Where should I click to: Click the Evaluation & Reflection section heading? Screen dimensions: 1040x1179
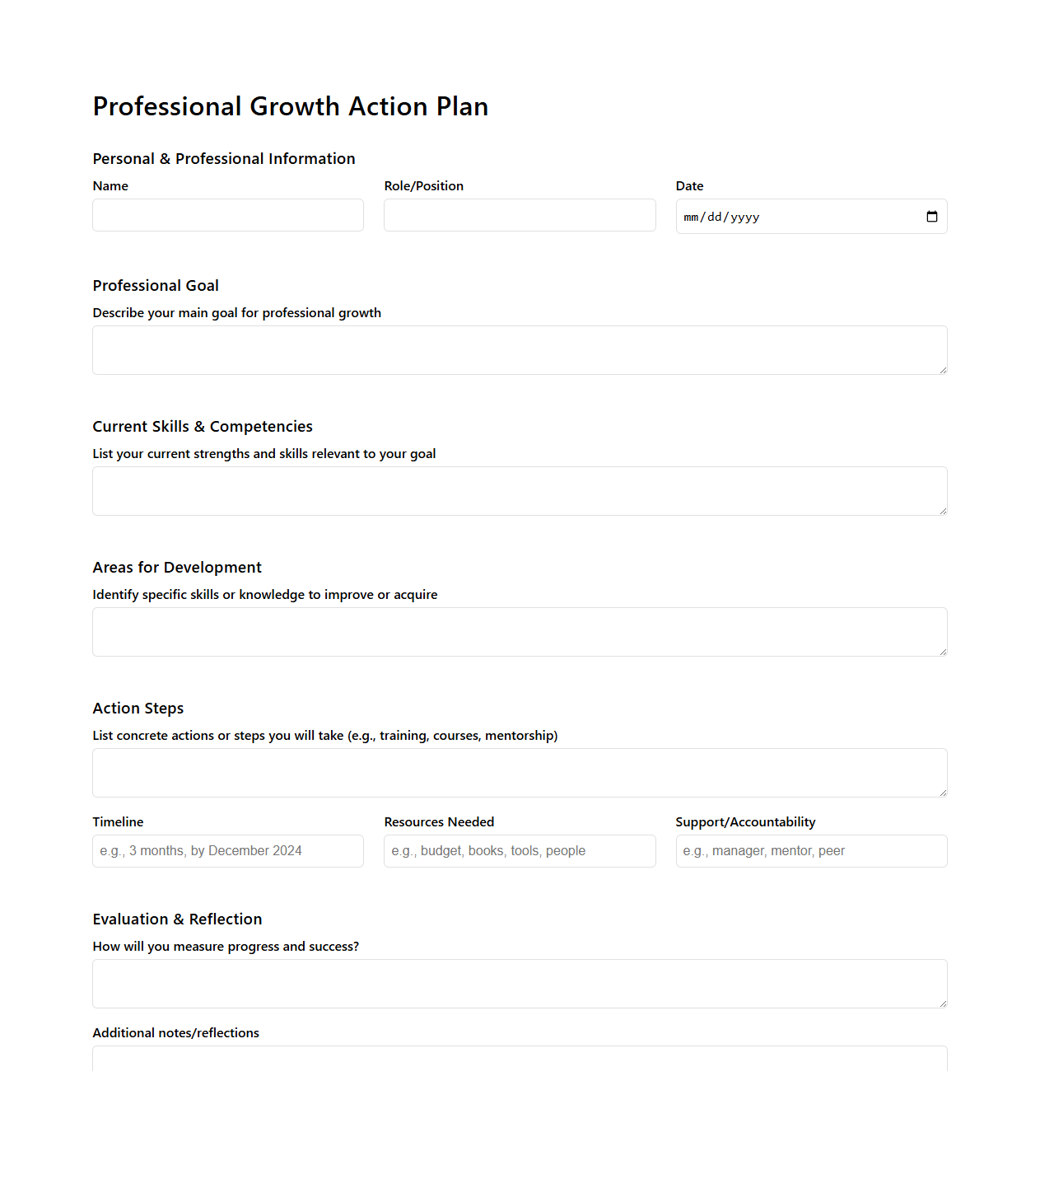click(x=177, y=919)
